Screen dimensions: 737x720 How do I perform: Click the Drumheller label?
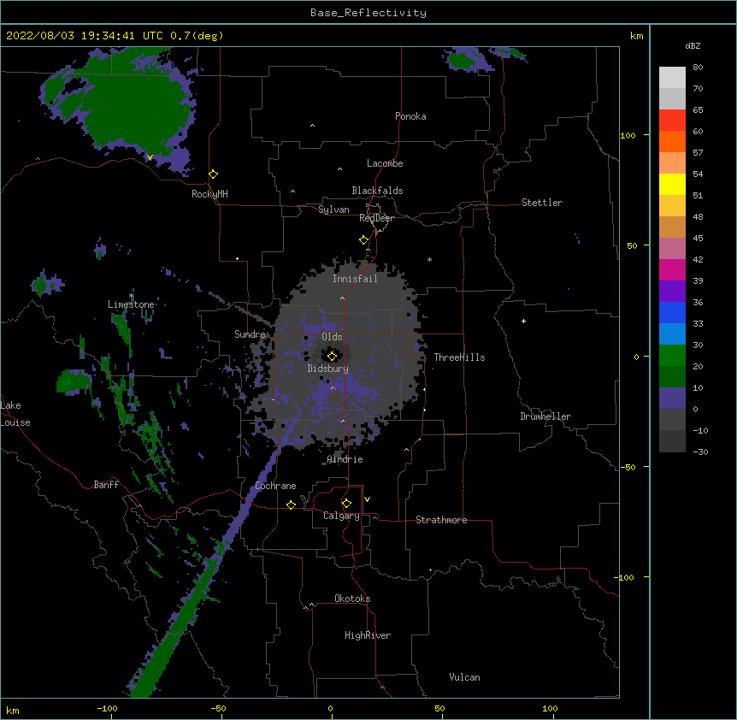(x=545, y=416)
